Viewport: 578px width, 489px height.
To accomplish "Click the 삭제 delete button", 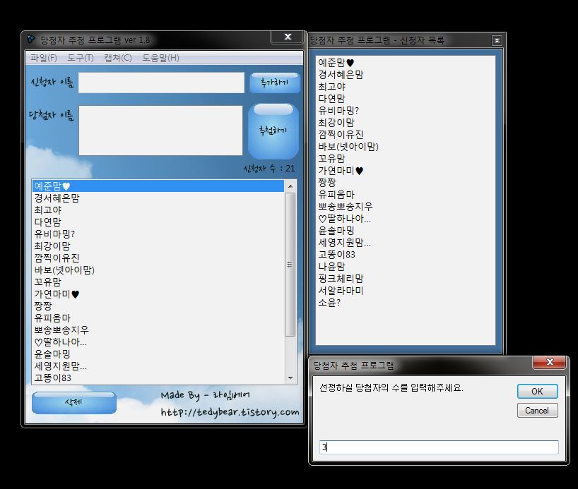I will click(x=73, y=402).
